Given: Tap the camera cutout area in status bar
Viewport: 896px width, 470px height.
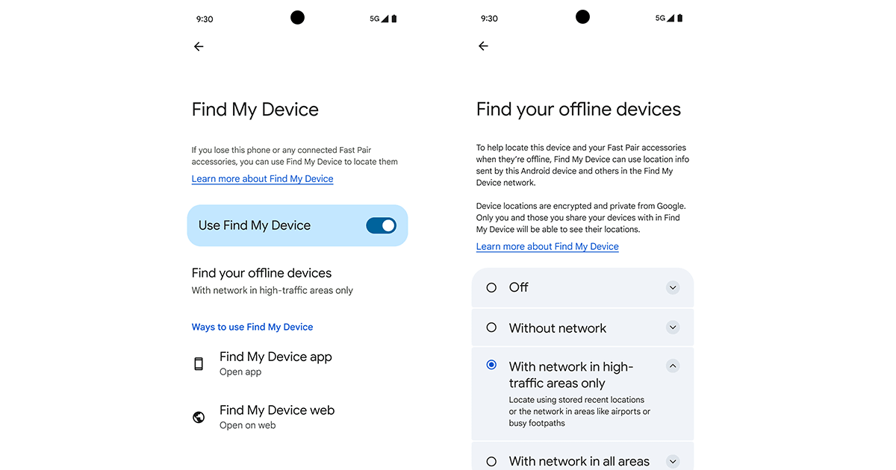Looking at the screenshot, I should point(297,16).
